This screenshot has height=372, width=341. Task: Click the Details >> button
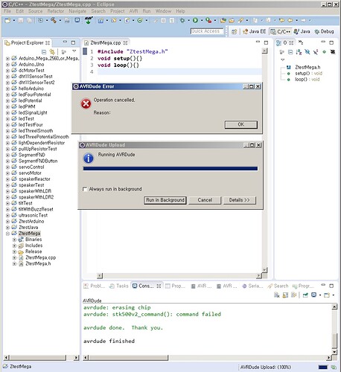click(240, 200)
